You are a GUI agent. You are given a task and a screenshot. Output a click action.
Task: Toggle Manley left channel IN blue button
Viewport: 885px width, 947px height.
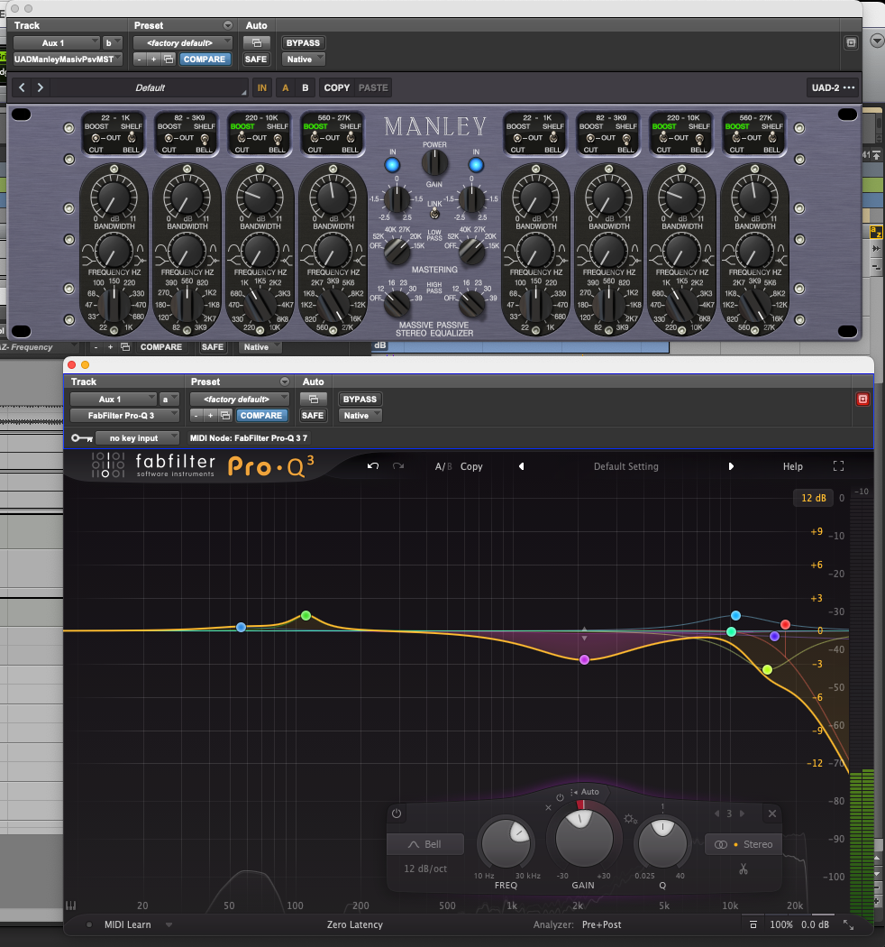[392, 164]
